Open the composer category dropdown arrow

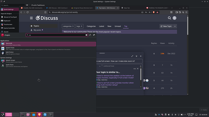point(100,66)
